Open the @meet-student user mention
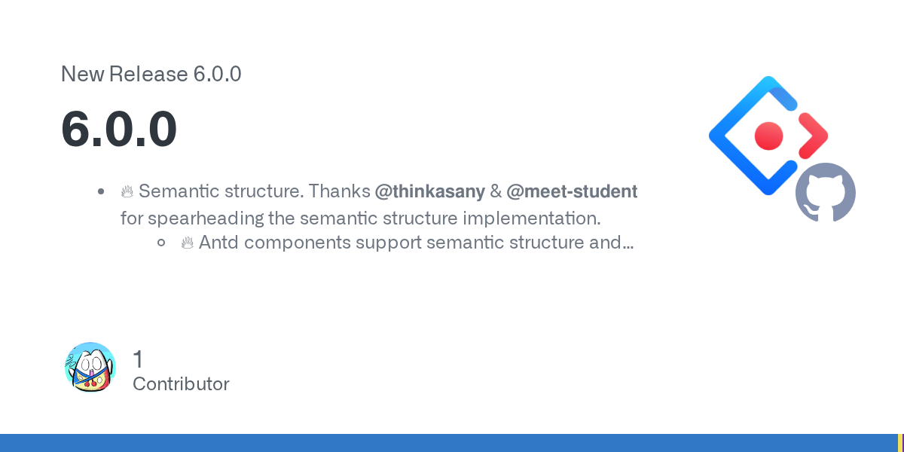The image size is (904, 452). click(x=572, y=191)
